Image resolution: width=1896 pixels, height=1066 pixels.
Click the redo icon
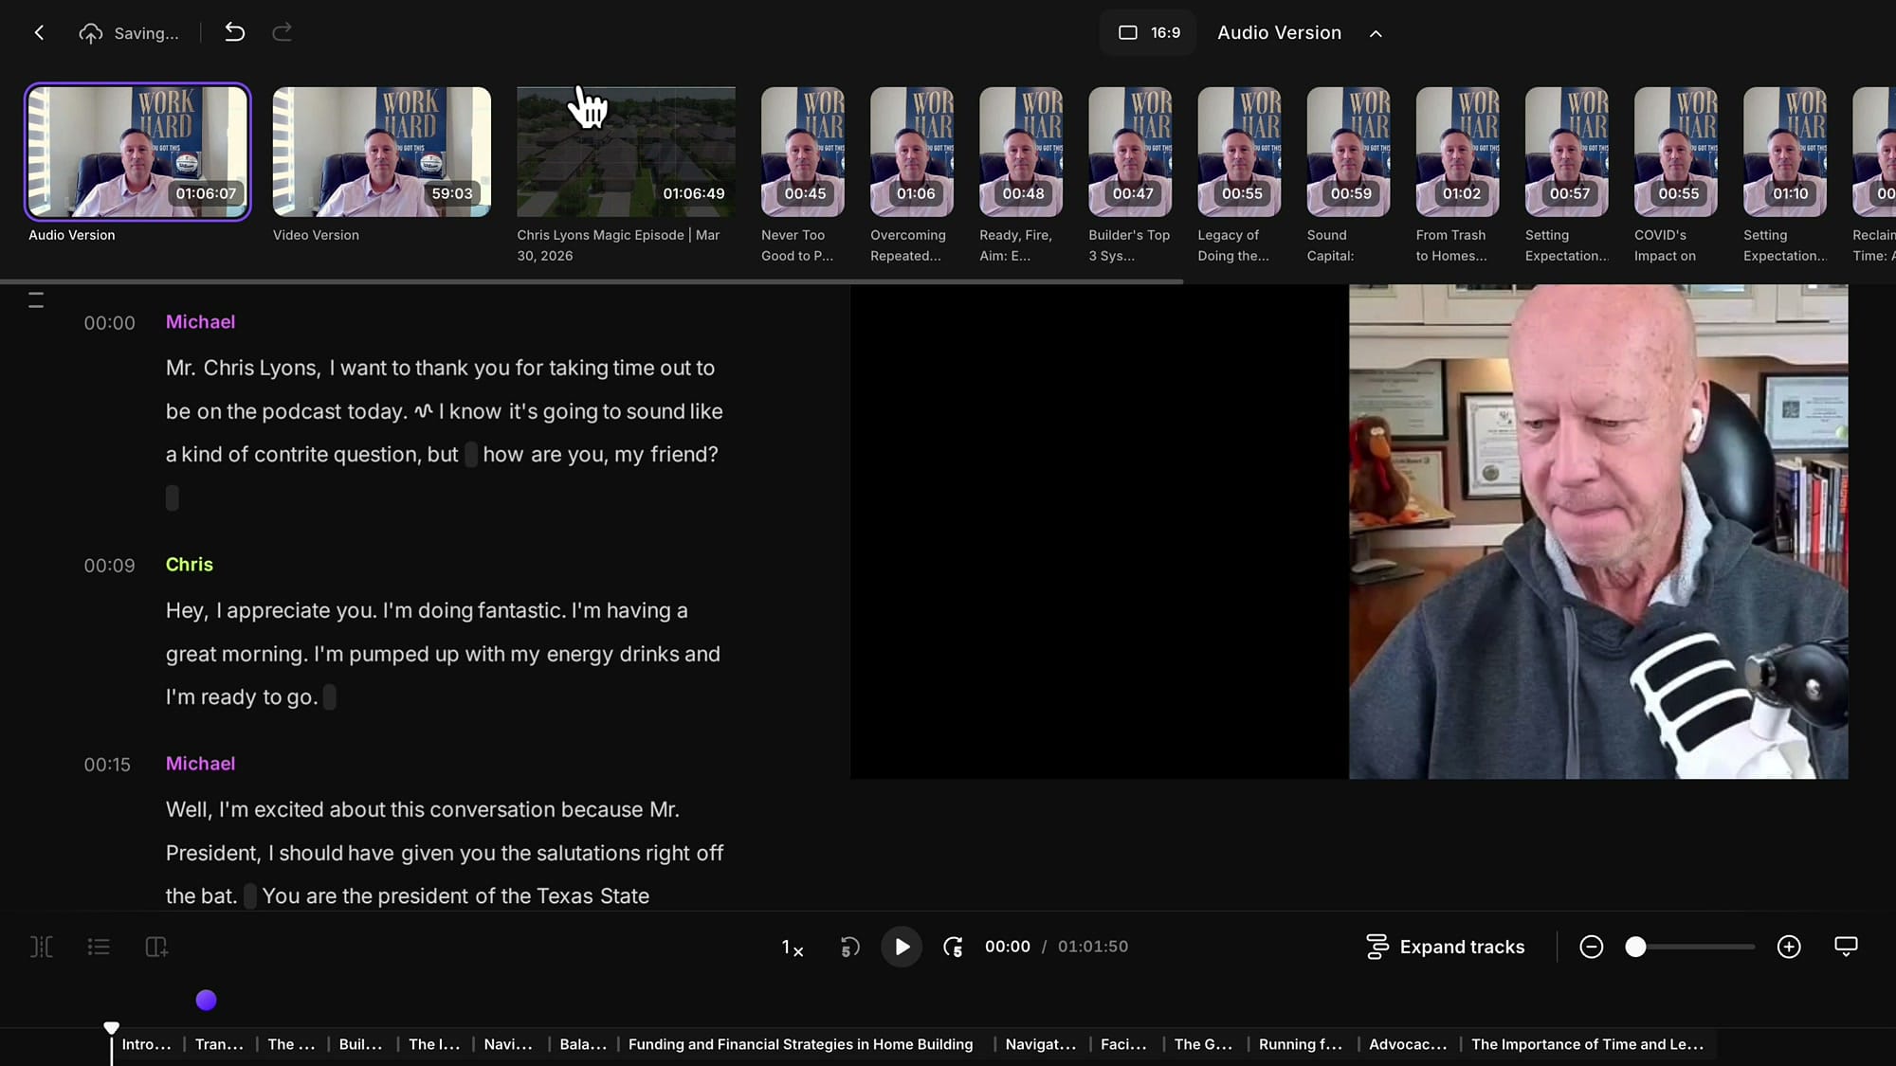[x=282, y=31]
